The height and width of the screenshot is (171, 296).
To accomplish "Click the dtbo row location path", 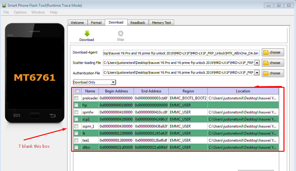I will coord(243,147).
